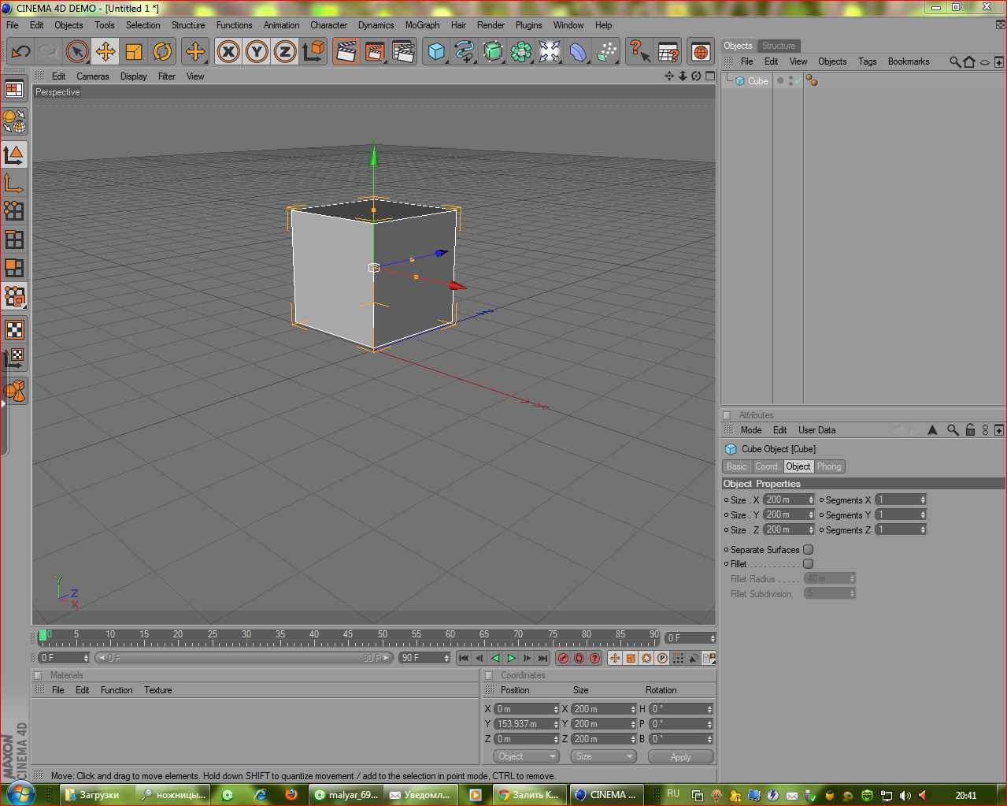1007x806 pixels.
Task: Click the preview range bar 0 F–90 F
Action: (243, 658)
